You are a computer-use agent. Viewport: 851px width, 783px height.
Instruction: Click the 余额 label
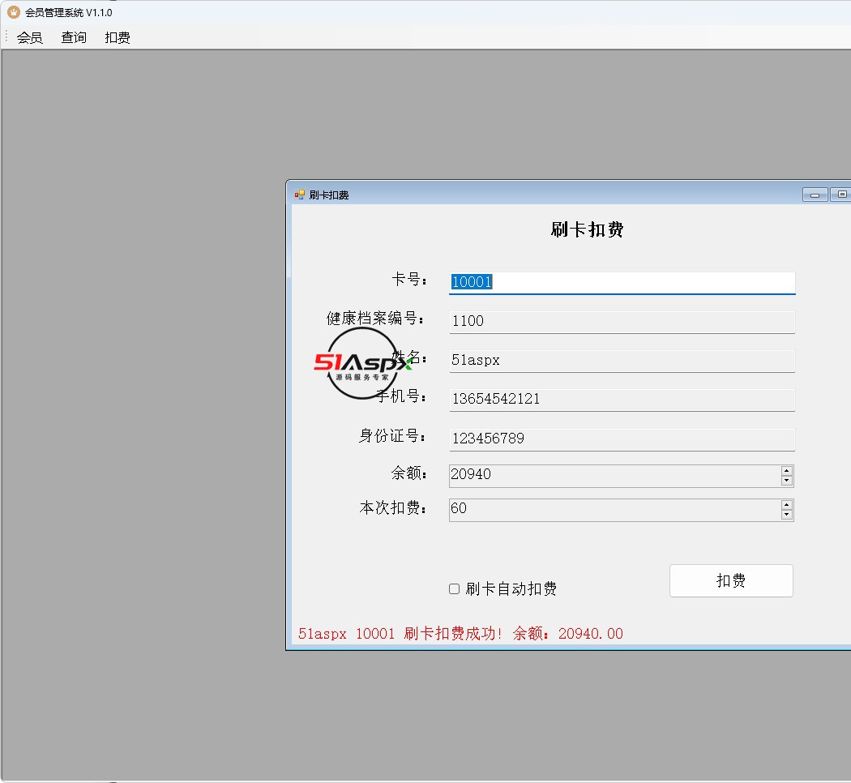pyautogui.click(x=408, y=473)
